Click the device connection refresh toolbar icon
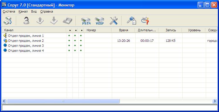This screenshot has height=112, width=219. tap(8, 21)
